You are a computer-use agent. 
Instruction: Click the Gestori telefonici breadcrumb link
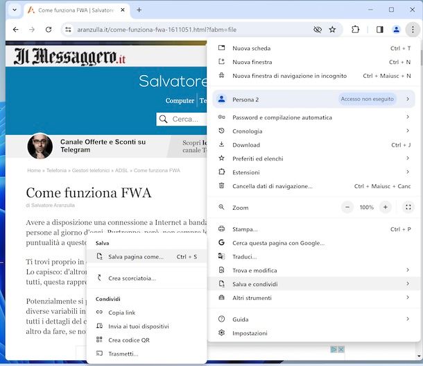(x=91, y=170)
